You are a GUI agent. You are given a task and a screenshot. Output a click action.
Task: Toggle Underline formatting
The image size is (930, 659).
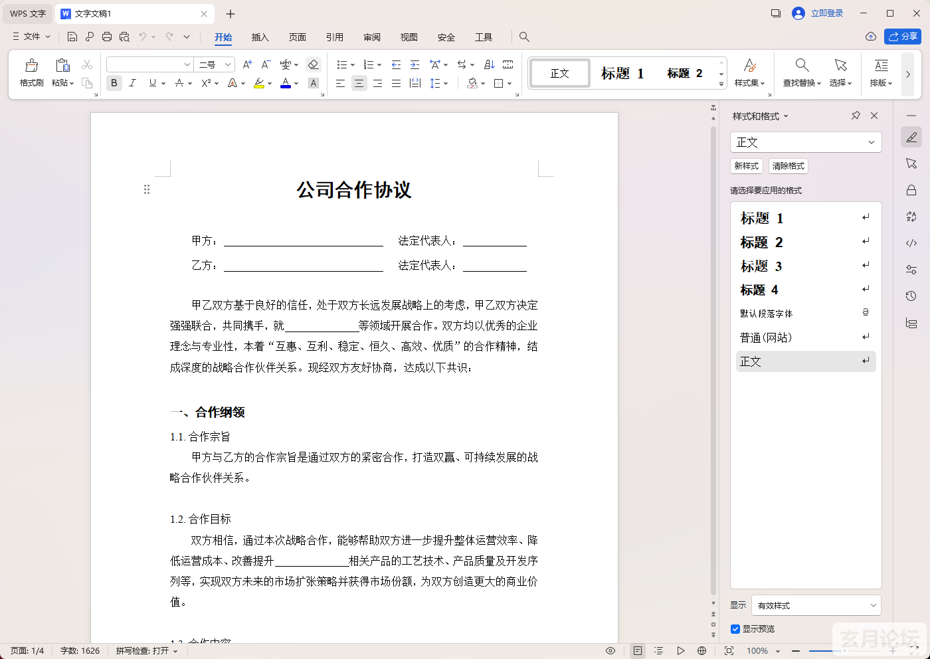153,83
